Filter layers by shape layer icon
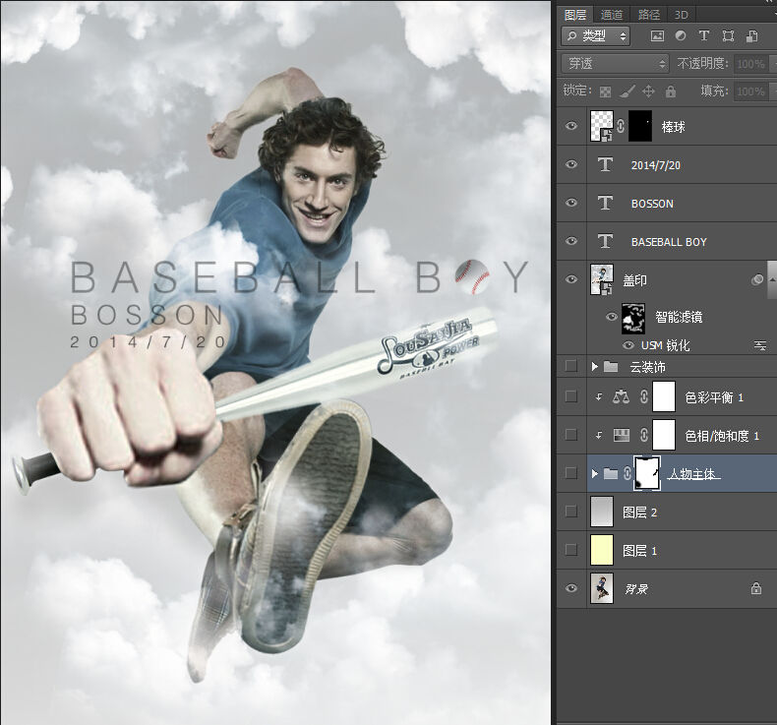 tap(728, 35)
